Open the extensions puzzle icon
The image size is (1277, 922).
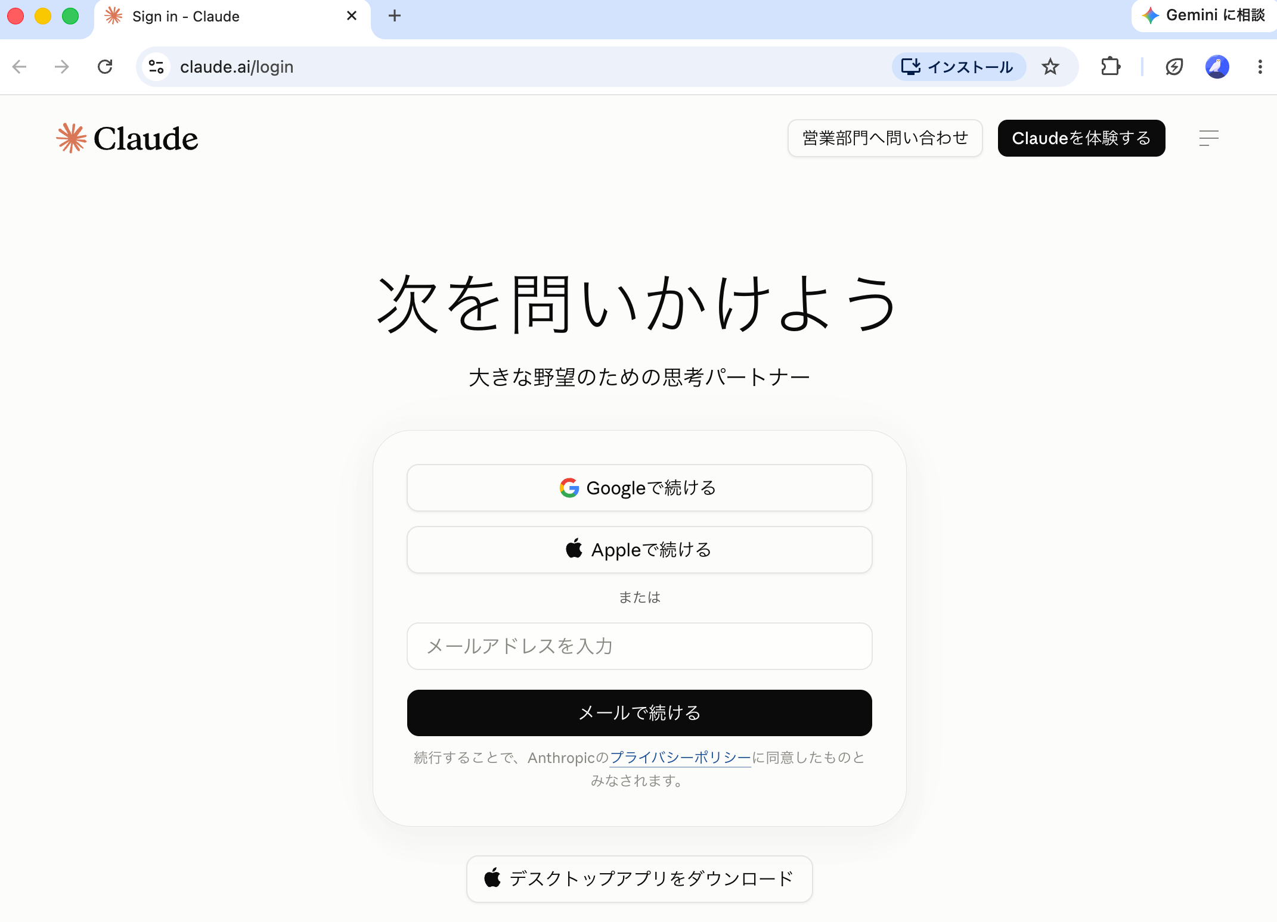point(1110,67)
